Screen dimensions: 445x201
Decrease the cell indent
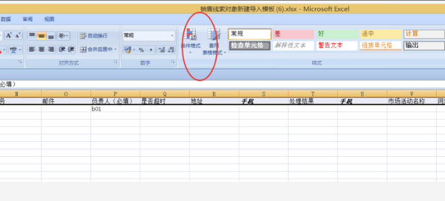[x=61, y=49]
